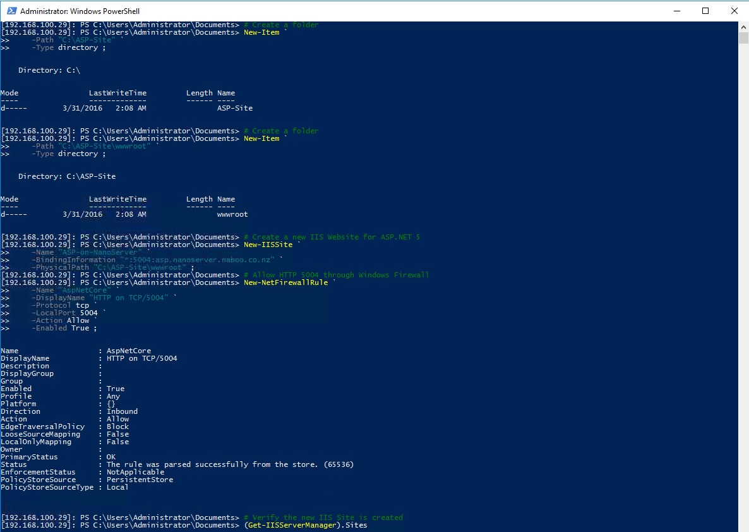749x532 pixels.
Task: Click the "wwwroot" folder name in listing
Action: [232, 214]
